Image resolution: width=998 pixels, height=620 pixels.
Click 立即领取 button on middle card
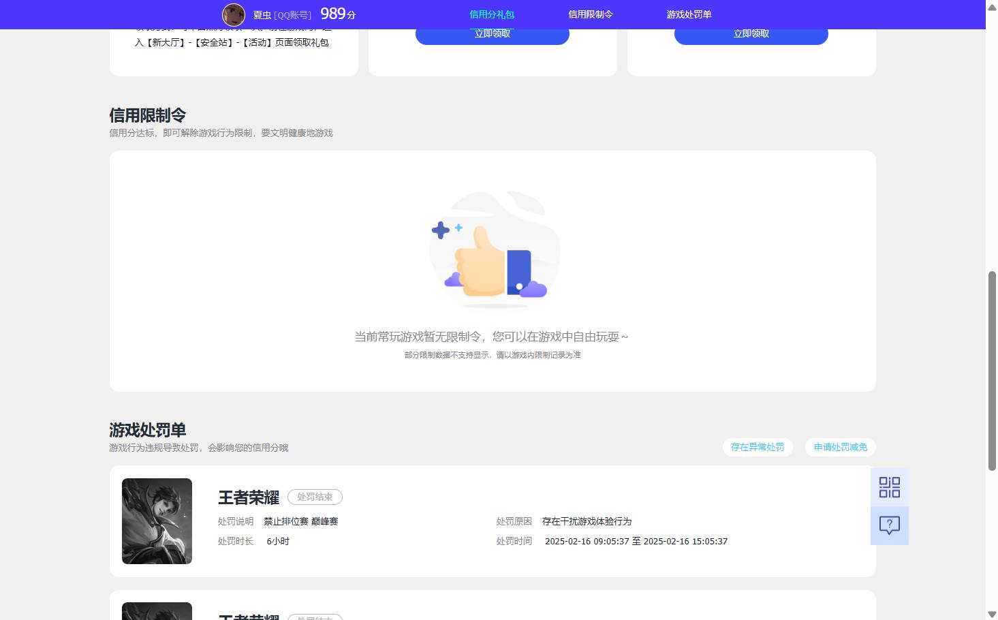pos(493,34)
